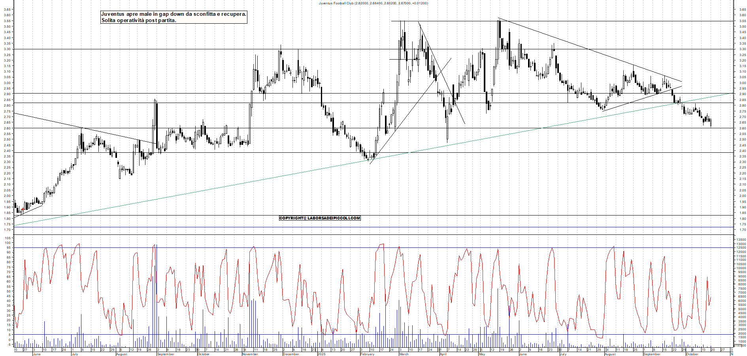Jump to the 2025 year marker on the time axis
The height and width of the screenshot is (356, 747).
coord(321,354)
